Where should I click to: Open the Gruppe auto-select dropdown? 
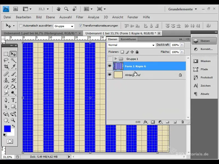click(x=64, y=26)
